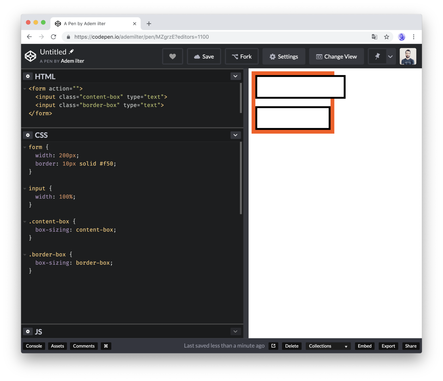Expand HTML editor dropdown chevron
The height and width of the screenshot is (381, 443).
tap(235, 76)
